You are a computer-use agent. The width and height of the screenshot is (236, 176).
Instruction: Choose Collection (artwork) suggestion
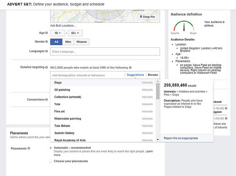pos(103,97)
